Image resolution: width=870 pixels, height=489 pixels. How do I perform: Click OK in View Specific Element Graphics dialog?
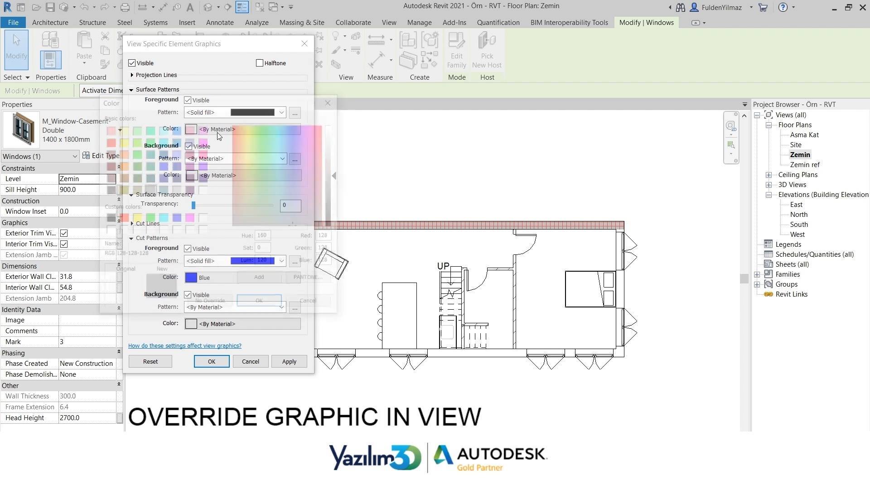pyautogui.click(x=212, y=361)
